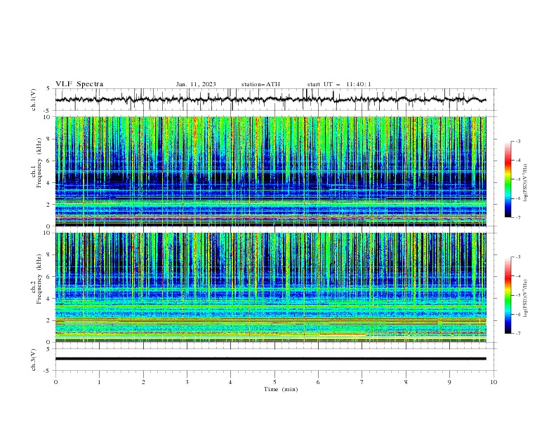Click the "ch.1(V)" axis label

(34, 100)
